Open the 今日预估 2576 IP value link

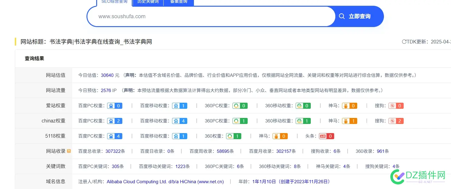pyautogui.click(x=106, y=90)
